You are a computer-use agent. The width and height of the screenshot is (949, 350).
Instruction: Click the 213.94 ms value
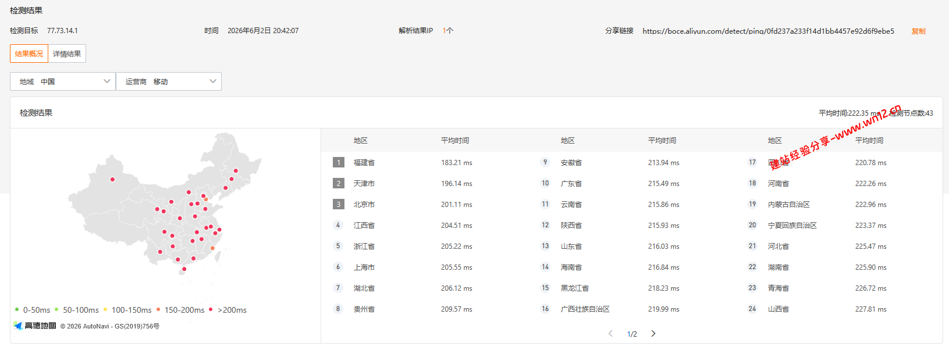[664, 163]
